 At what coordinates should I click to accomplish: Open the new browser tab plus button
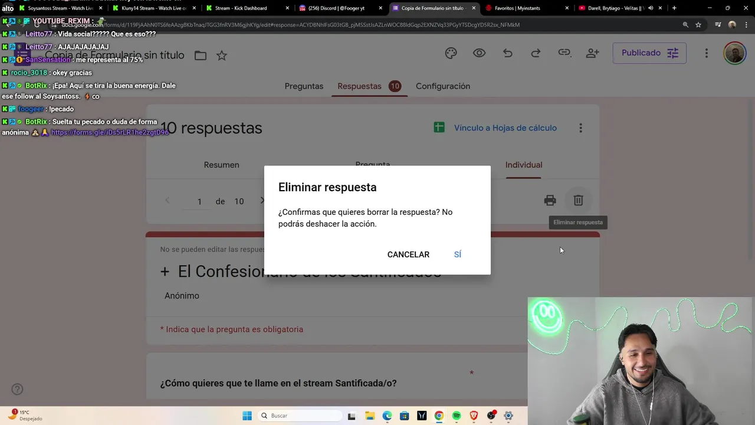[x=674, y=8]
